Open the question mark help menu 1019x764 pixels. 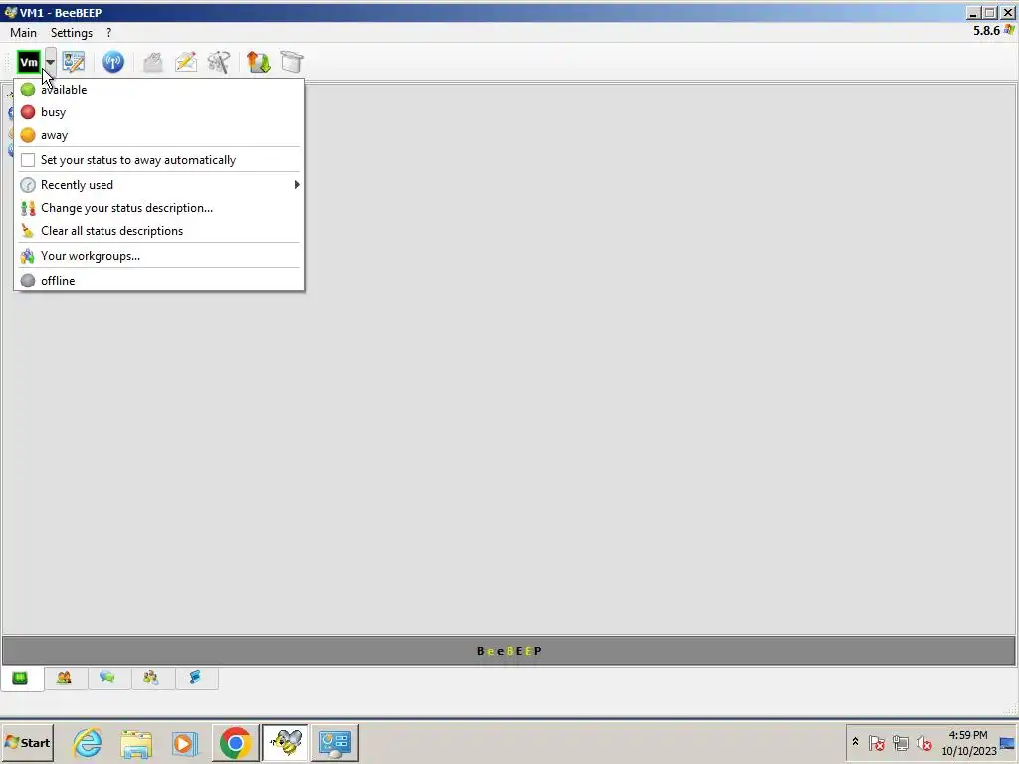coord(108,33)
